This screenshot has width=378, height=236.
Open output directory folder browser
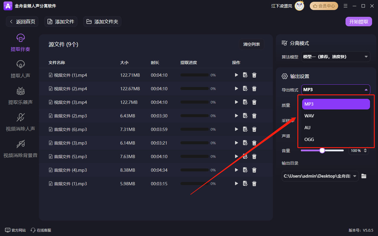[364, 176]
